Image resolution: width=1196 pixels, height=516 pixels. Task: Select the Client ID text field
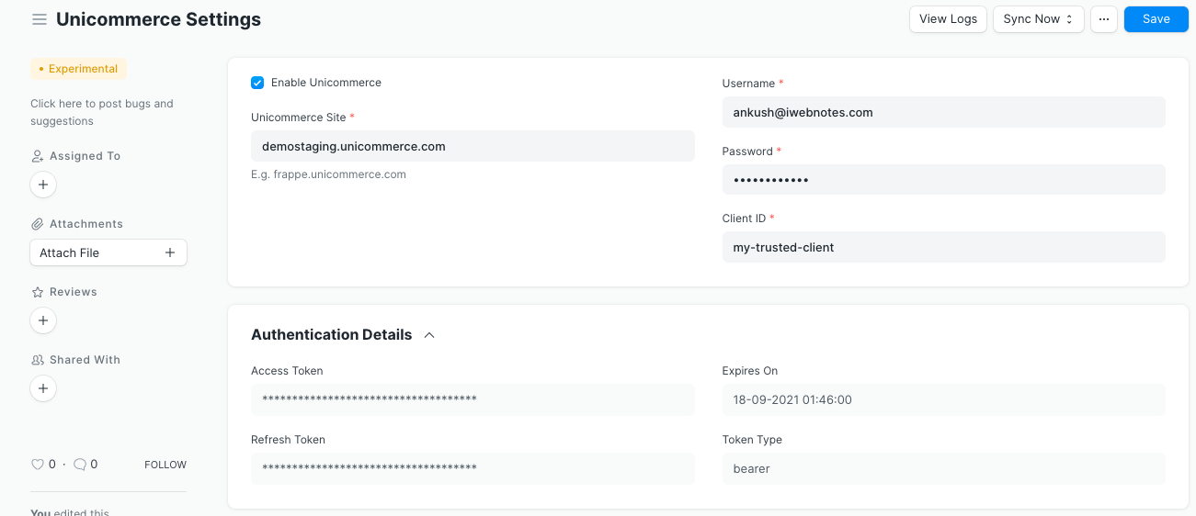(943, 247)
